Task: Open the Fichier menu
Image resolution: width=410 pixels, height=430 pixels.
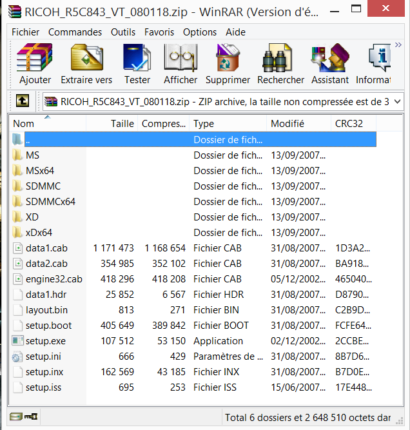Action: [x=26, y=32]
